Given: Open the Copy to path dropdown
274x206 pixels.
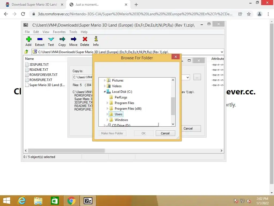Looking at the screenshot, I should point(188,77).
